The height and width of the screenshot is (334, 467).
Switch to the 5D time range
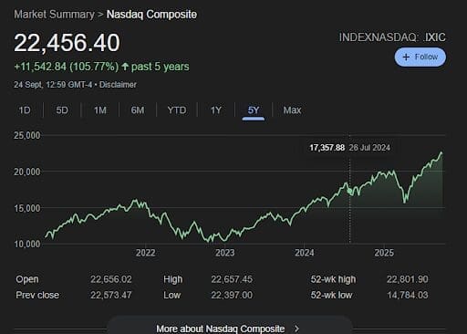coord(62,110)
